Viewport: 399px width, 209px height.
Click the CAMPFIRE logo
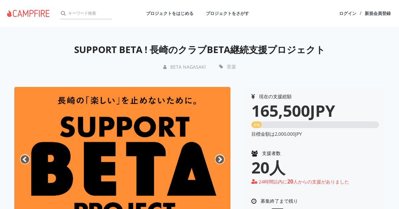pyautogui.click(x=28, y=13)
